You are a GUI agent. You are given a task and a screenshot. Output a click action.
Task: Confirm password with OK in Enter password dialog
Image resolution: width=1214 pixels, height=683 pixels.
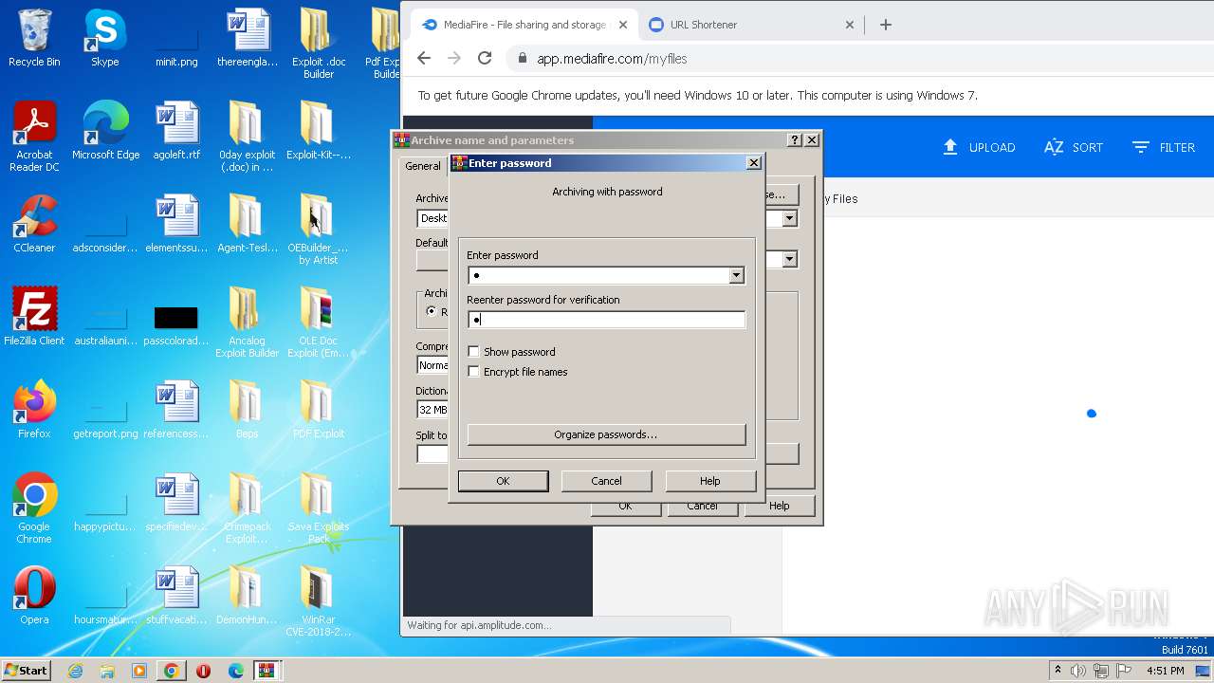tap(503, 481)
